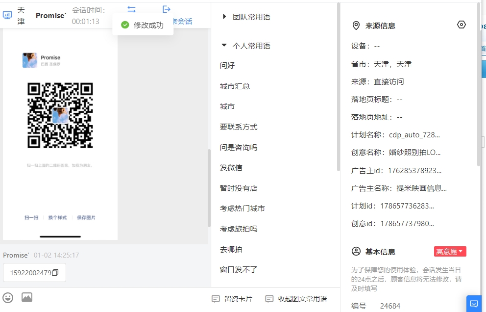Image resolution: width=486 pixels, height=312 pixels.
Task: Click the 计划名称 cdp_auto row
Action: [395, 135]
